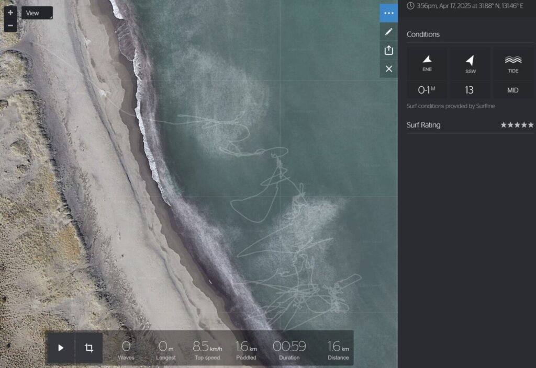536x368 pixels.
Task: Open the three-dot more options menu
Action: tap(388, 13)
